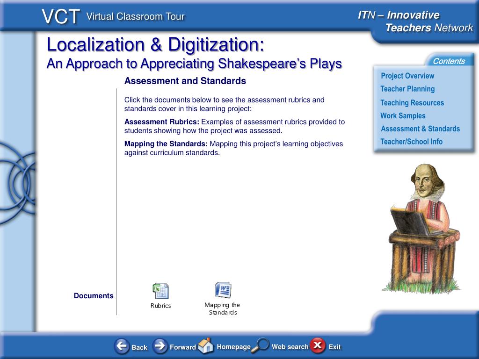479x359 pixels.
Task: Open Teacher/School Info section
Action: tap(411, 142)
